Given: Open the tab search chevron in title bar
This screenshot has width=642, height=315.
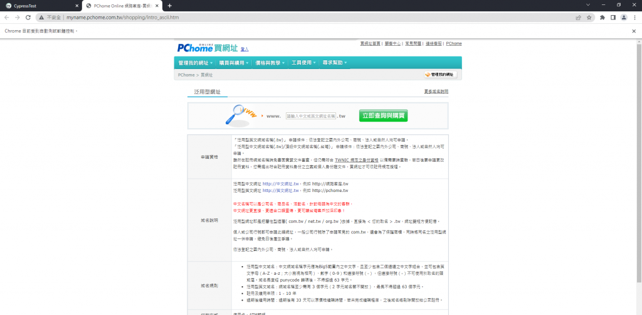Looking at the screenshot, I should (588, 5).
